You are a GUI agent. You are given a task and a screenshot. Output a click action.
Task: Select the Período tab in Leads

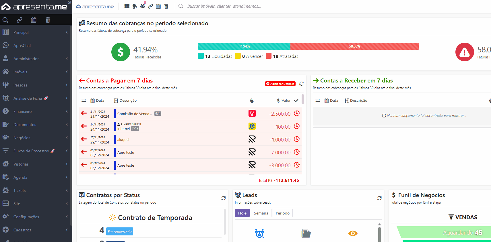coord(282,213)
